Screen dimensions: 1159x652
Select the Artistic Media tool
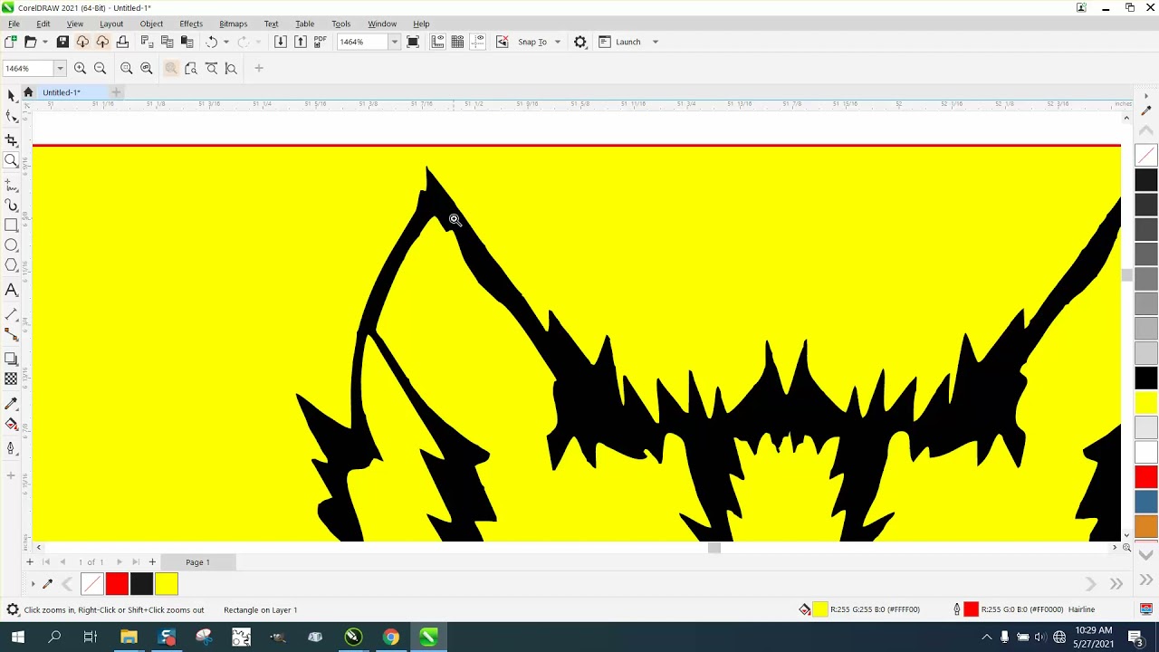pos(11,206)
